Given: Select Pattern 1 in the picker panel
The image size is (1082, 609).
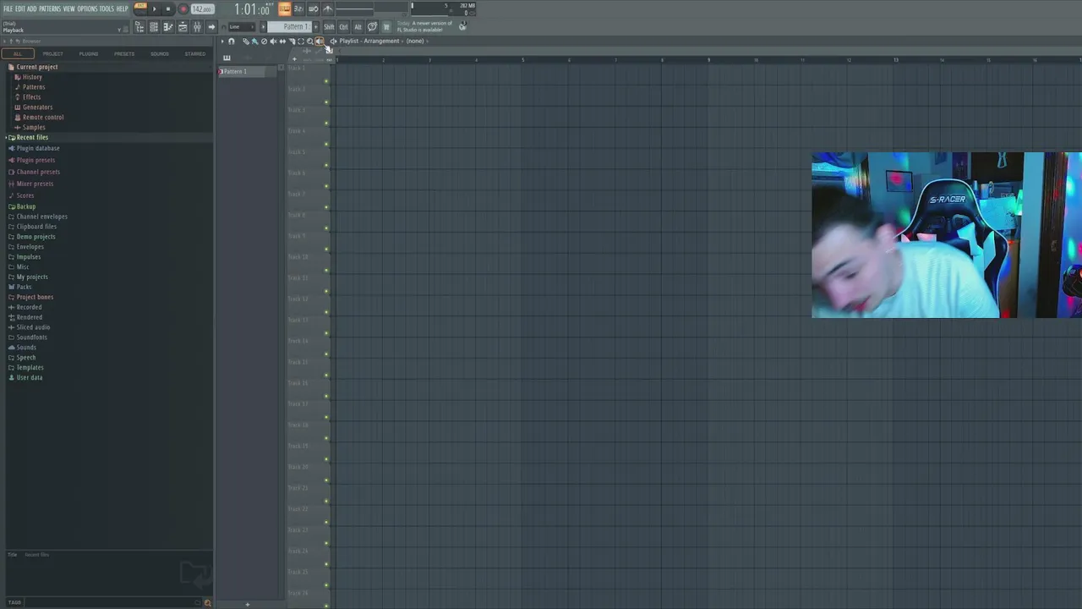Looking at the screenshot, I should (x=249, y=71).
